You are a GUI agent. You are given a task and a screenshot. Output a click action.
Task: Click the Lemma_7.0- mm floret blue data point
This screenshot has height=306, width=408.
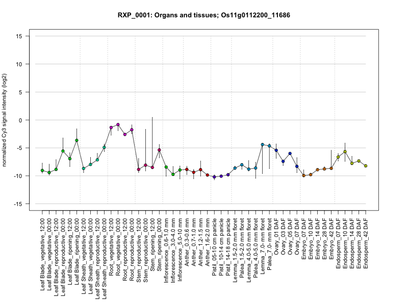[263, 145]
